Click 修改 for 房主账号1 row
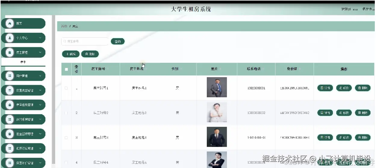376x168 pixels. [x=344, y=88]
